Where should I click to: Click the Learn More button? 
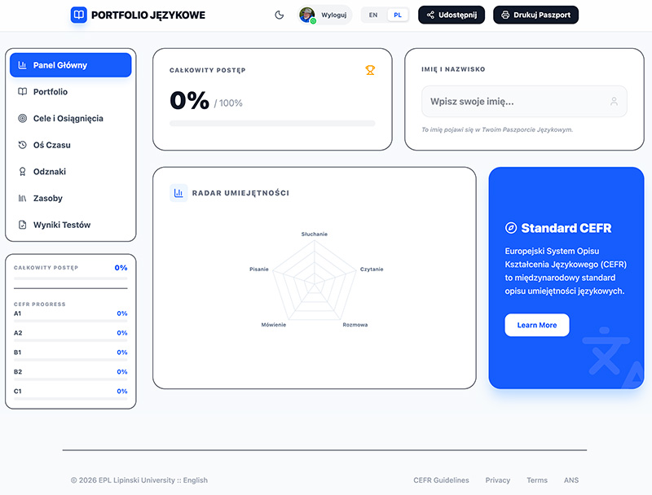coord(536,325)
